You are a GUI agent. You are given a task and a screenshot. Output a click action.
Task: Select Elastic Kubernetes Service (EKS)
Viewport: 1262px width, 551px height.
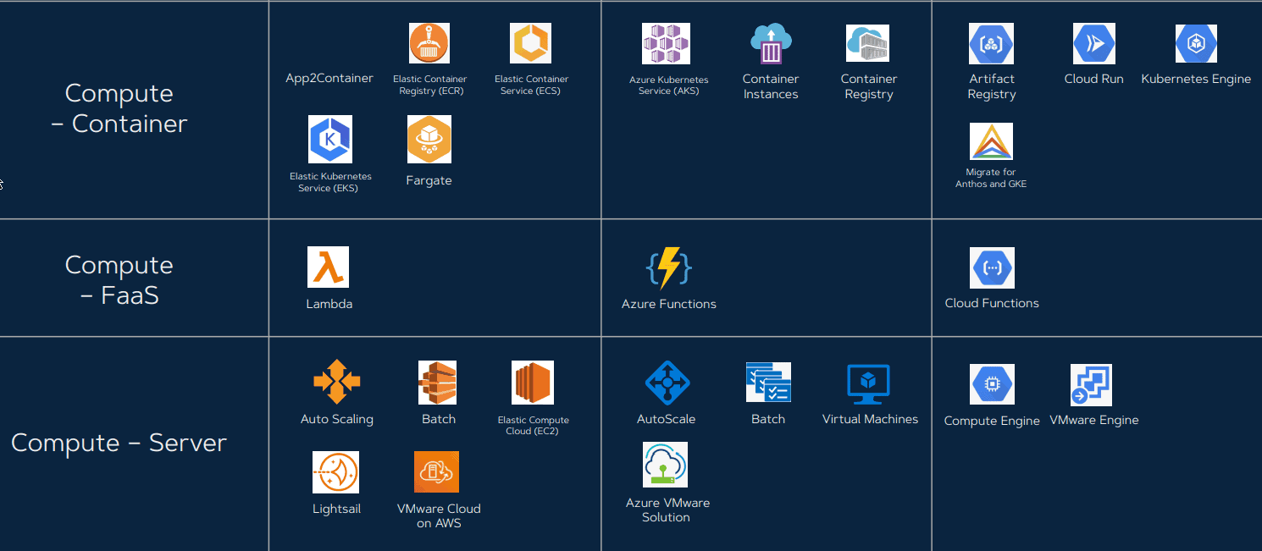tap(329, 139)
